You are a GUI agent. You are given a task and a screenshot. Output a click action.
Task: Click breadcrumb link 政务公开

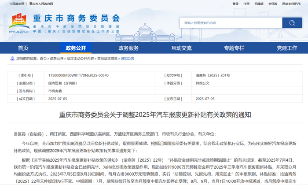pyautogui.click(x=57, y=59)
